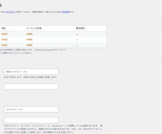The width and height of the screenshot is (162, 134).
Task: Click the トークンの状態 column header
Action: pos(34,28)
